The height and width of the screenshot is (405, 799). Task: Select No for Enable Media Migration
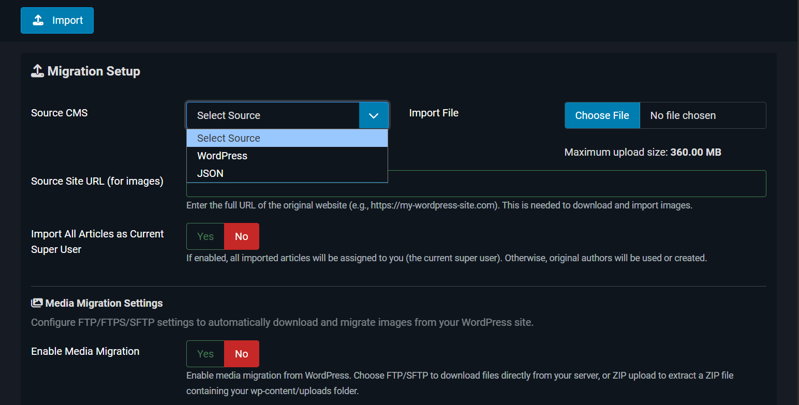tap(242, 354)
